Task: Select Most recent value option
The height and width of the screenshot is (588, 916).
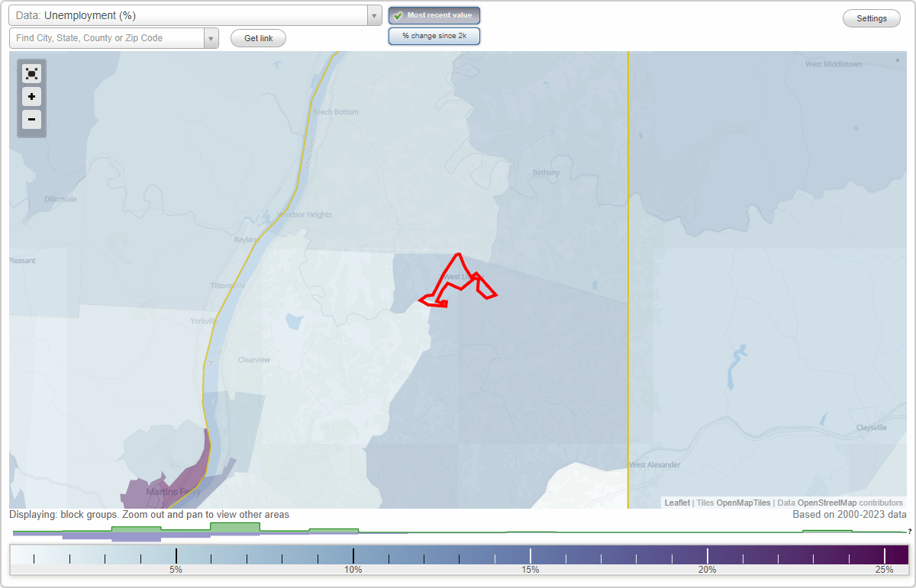Action: pos(434,15)
